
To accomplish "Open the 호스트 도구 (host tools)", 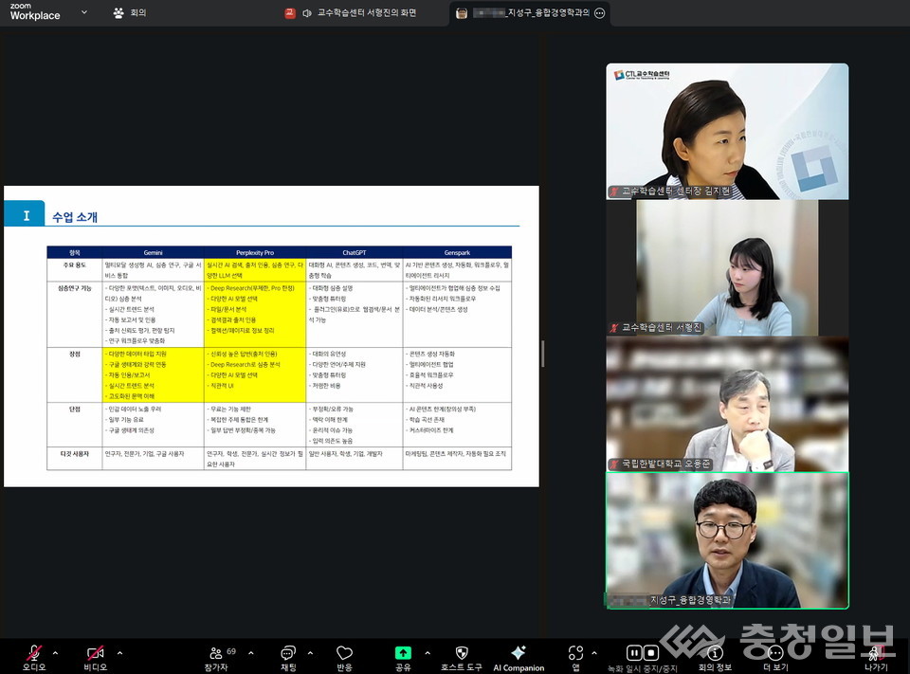I will (x=462, y=654).
